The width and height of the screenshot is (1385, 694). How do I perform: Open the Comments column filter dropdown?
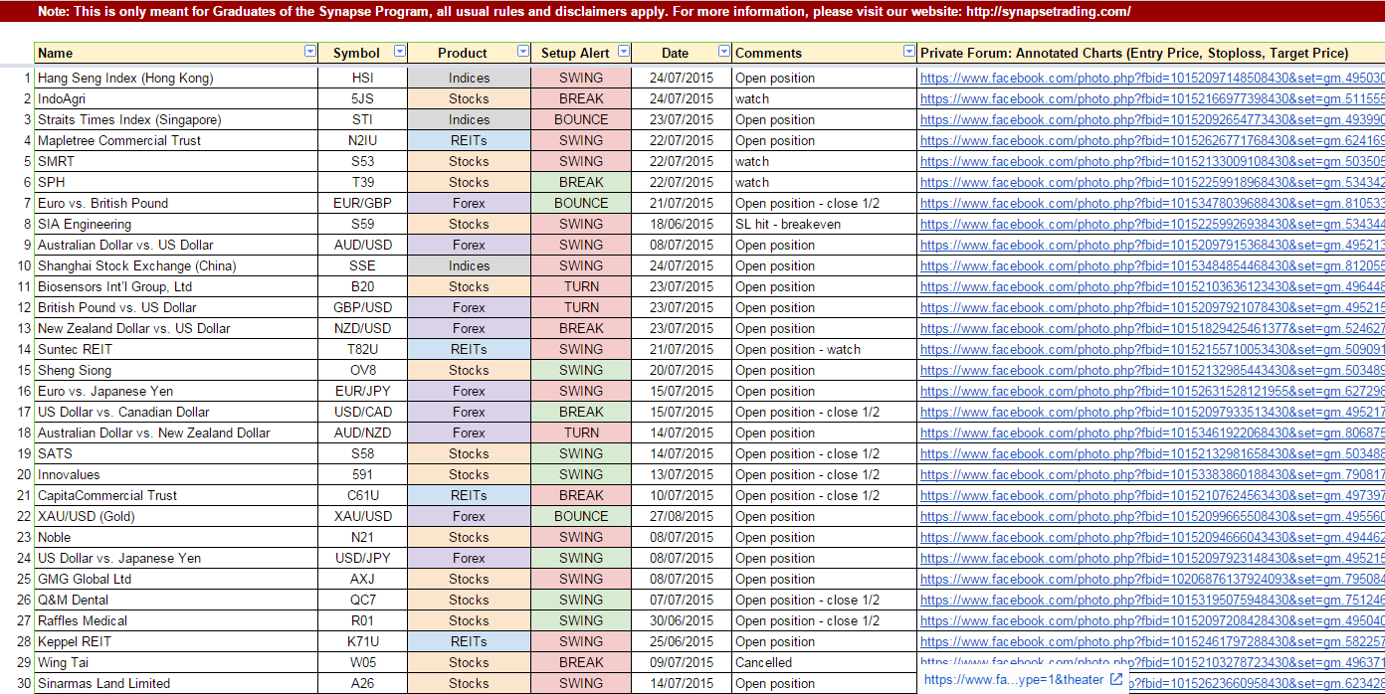pos(908,52)
